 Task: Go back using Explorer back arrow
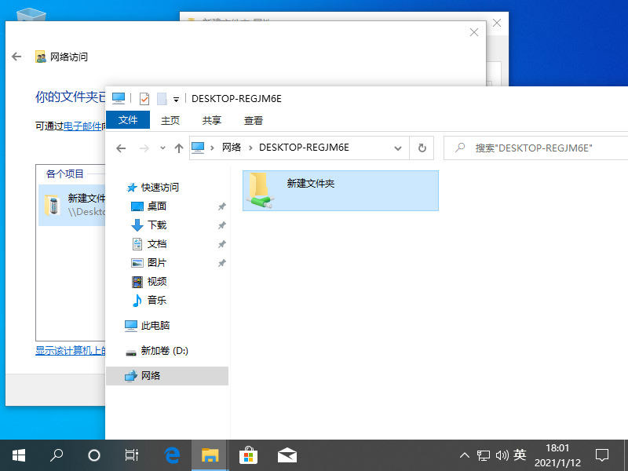click(x=121, y=148)
